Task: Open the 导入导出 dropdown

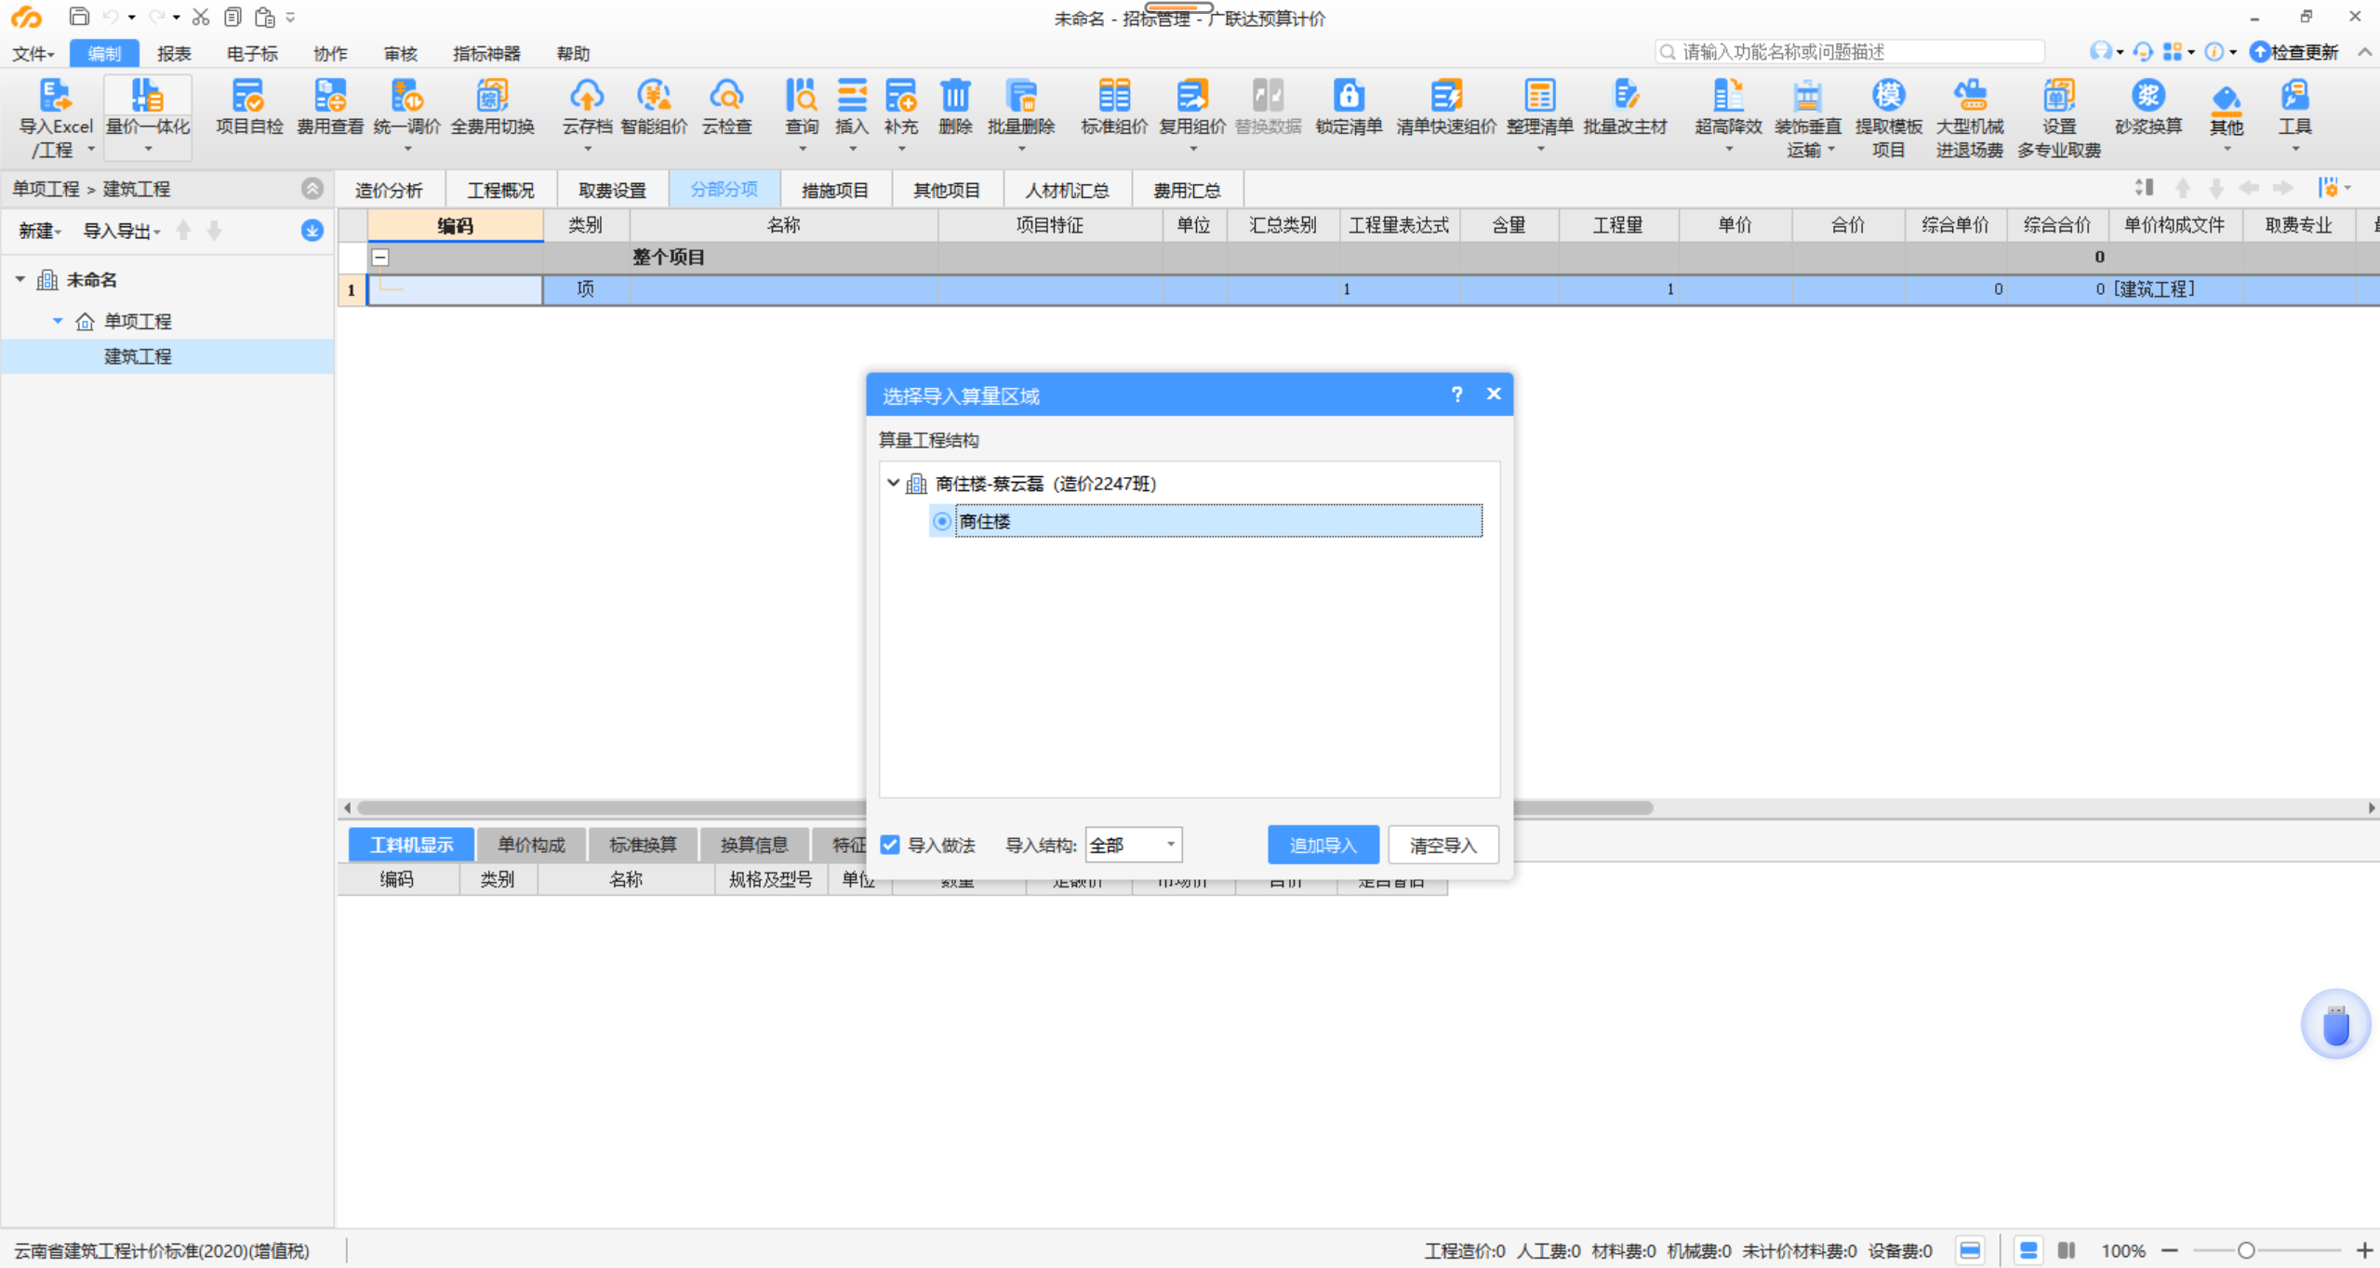Action: point(122,231)
